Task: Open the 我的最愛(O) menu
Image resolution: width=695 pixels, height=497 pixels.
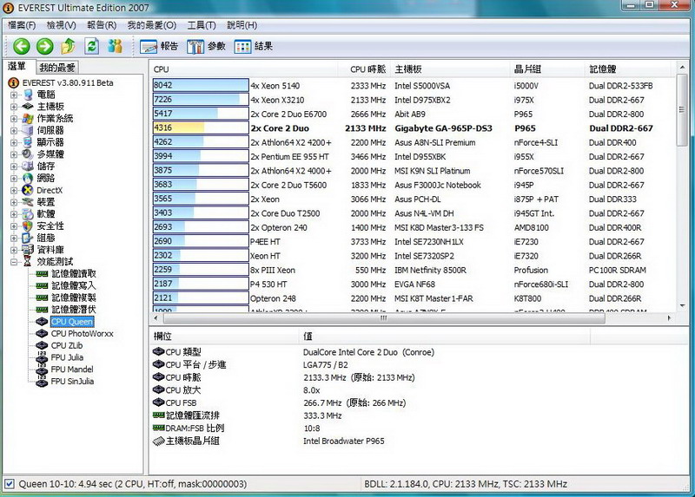Action: pos(151,25)
